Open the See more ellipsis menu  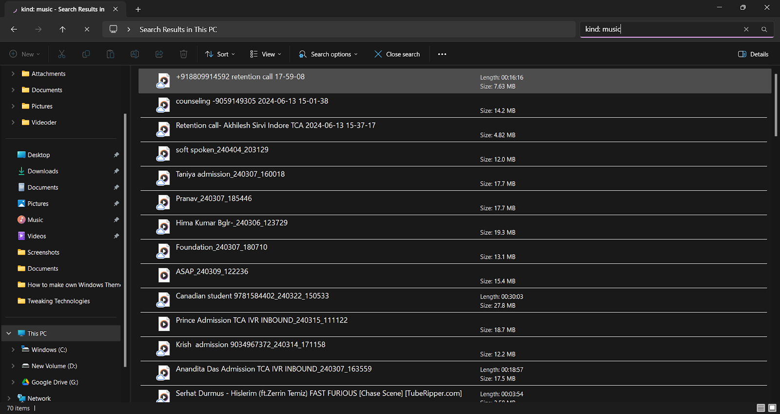[x=442, y=54]
